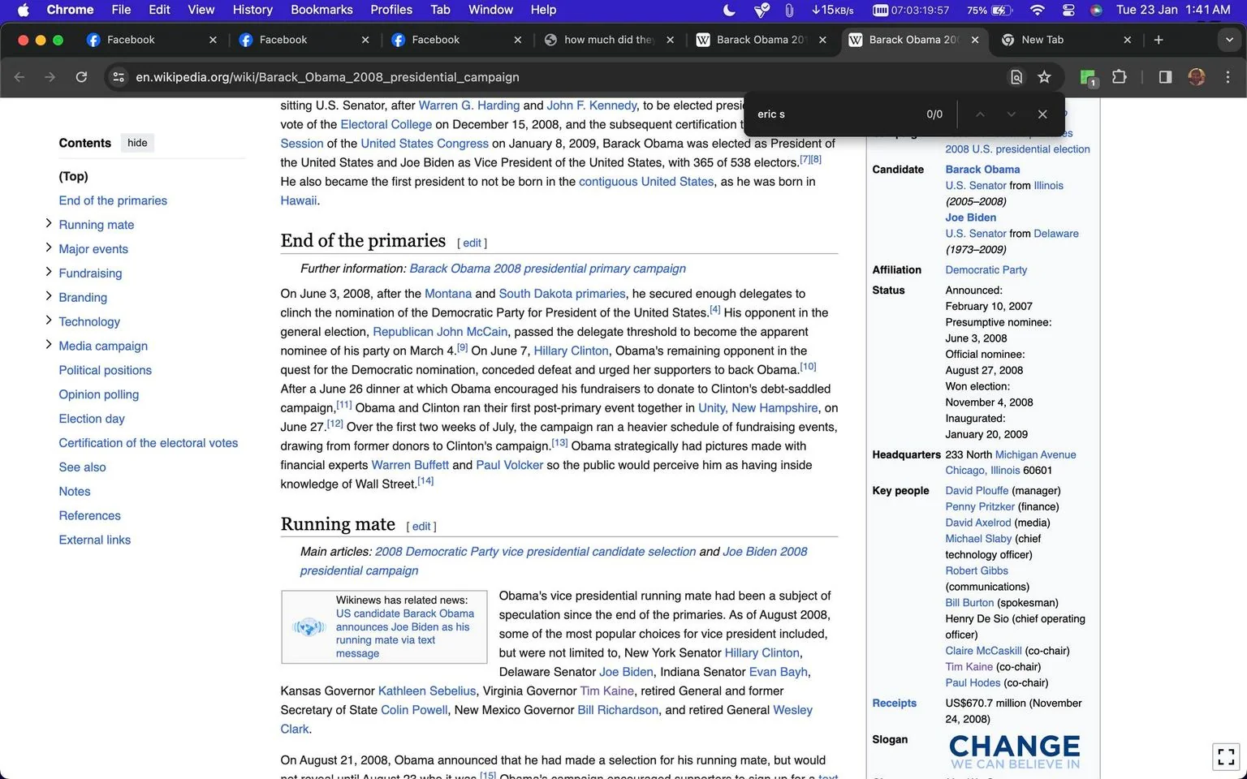Open the Profiles menu
1247x779 pixels.
[x=391, y=10]
